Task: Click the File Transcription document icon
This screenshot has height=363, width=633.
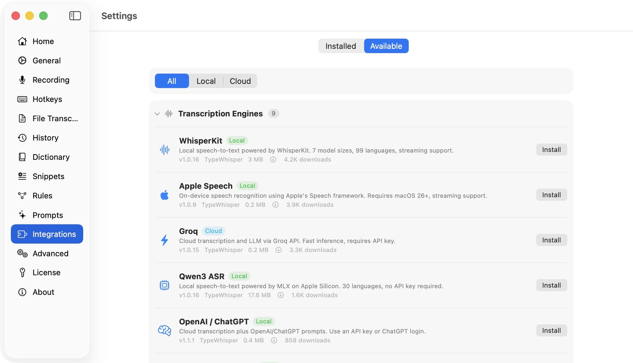Action: pos(22,118)
